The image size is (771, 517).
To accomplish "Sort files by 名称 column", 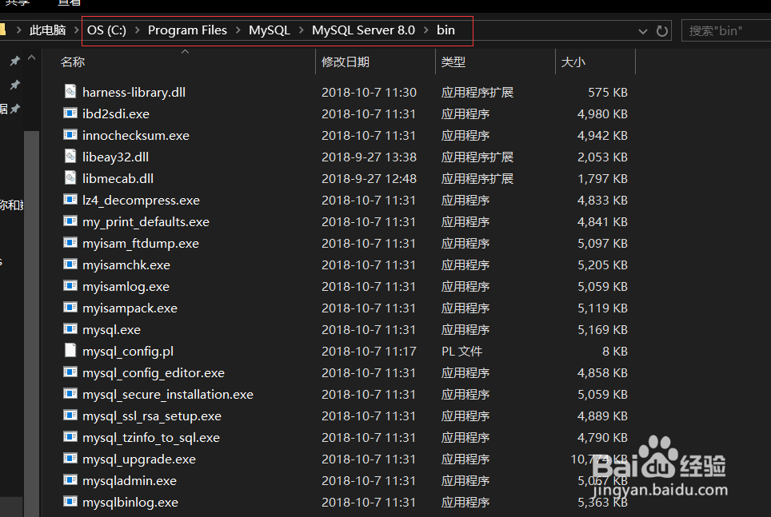I will 72,62.
